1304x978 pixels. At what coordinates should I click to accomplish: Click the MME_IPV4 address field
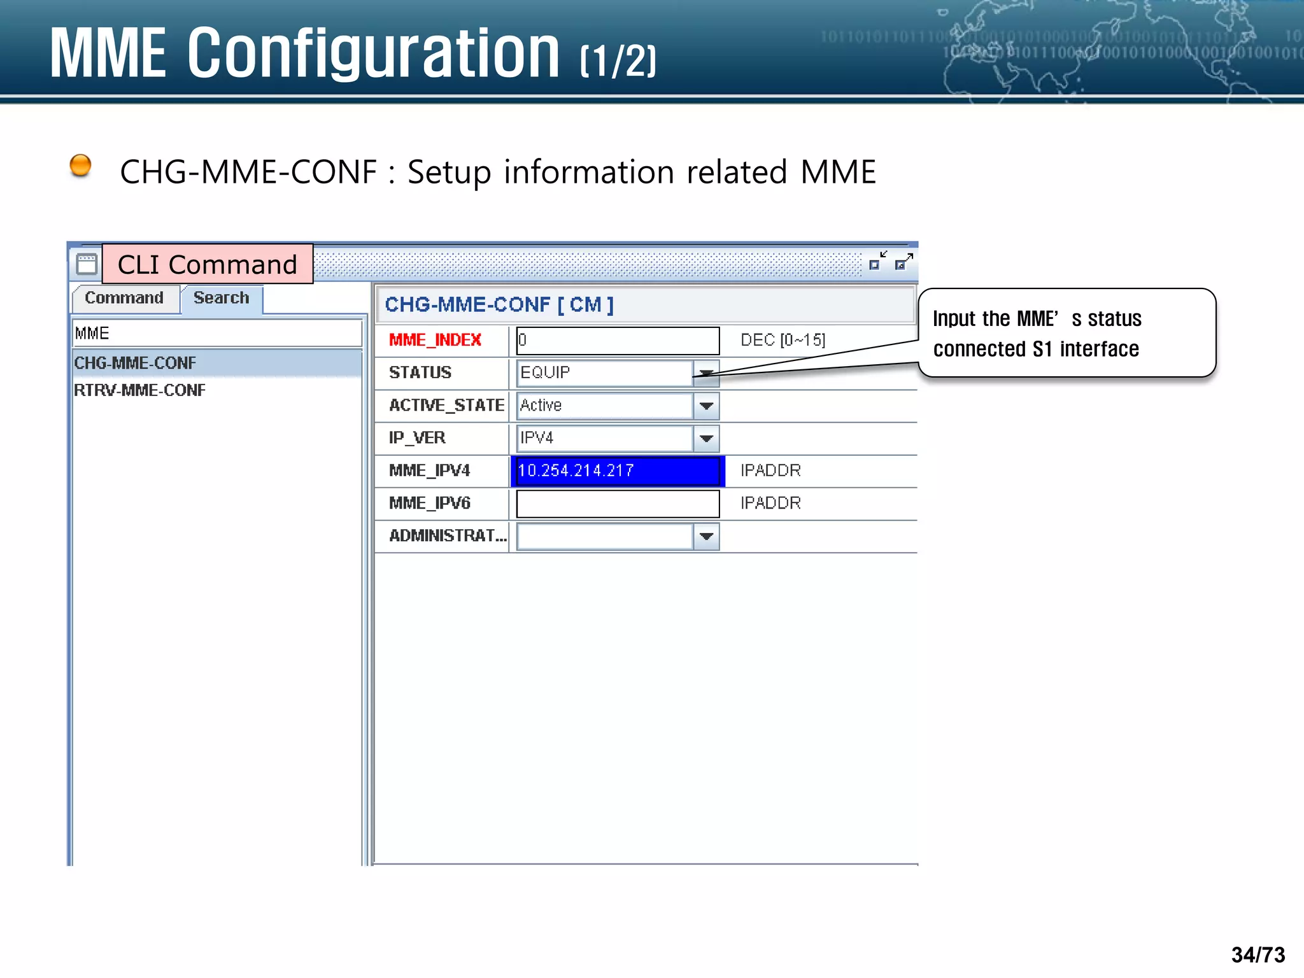pyautogui.click(x=618, y=471)
